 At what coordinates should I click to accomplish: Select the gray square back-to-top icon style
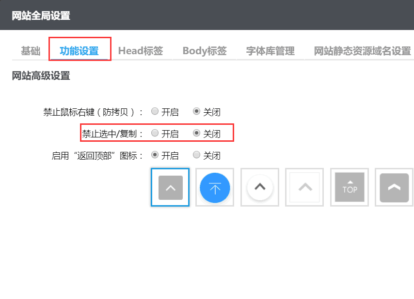(x=170, y=187)
